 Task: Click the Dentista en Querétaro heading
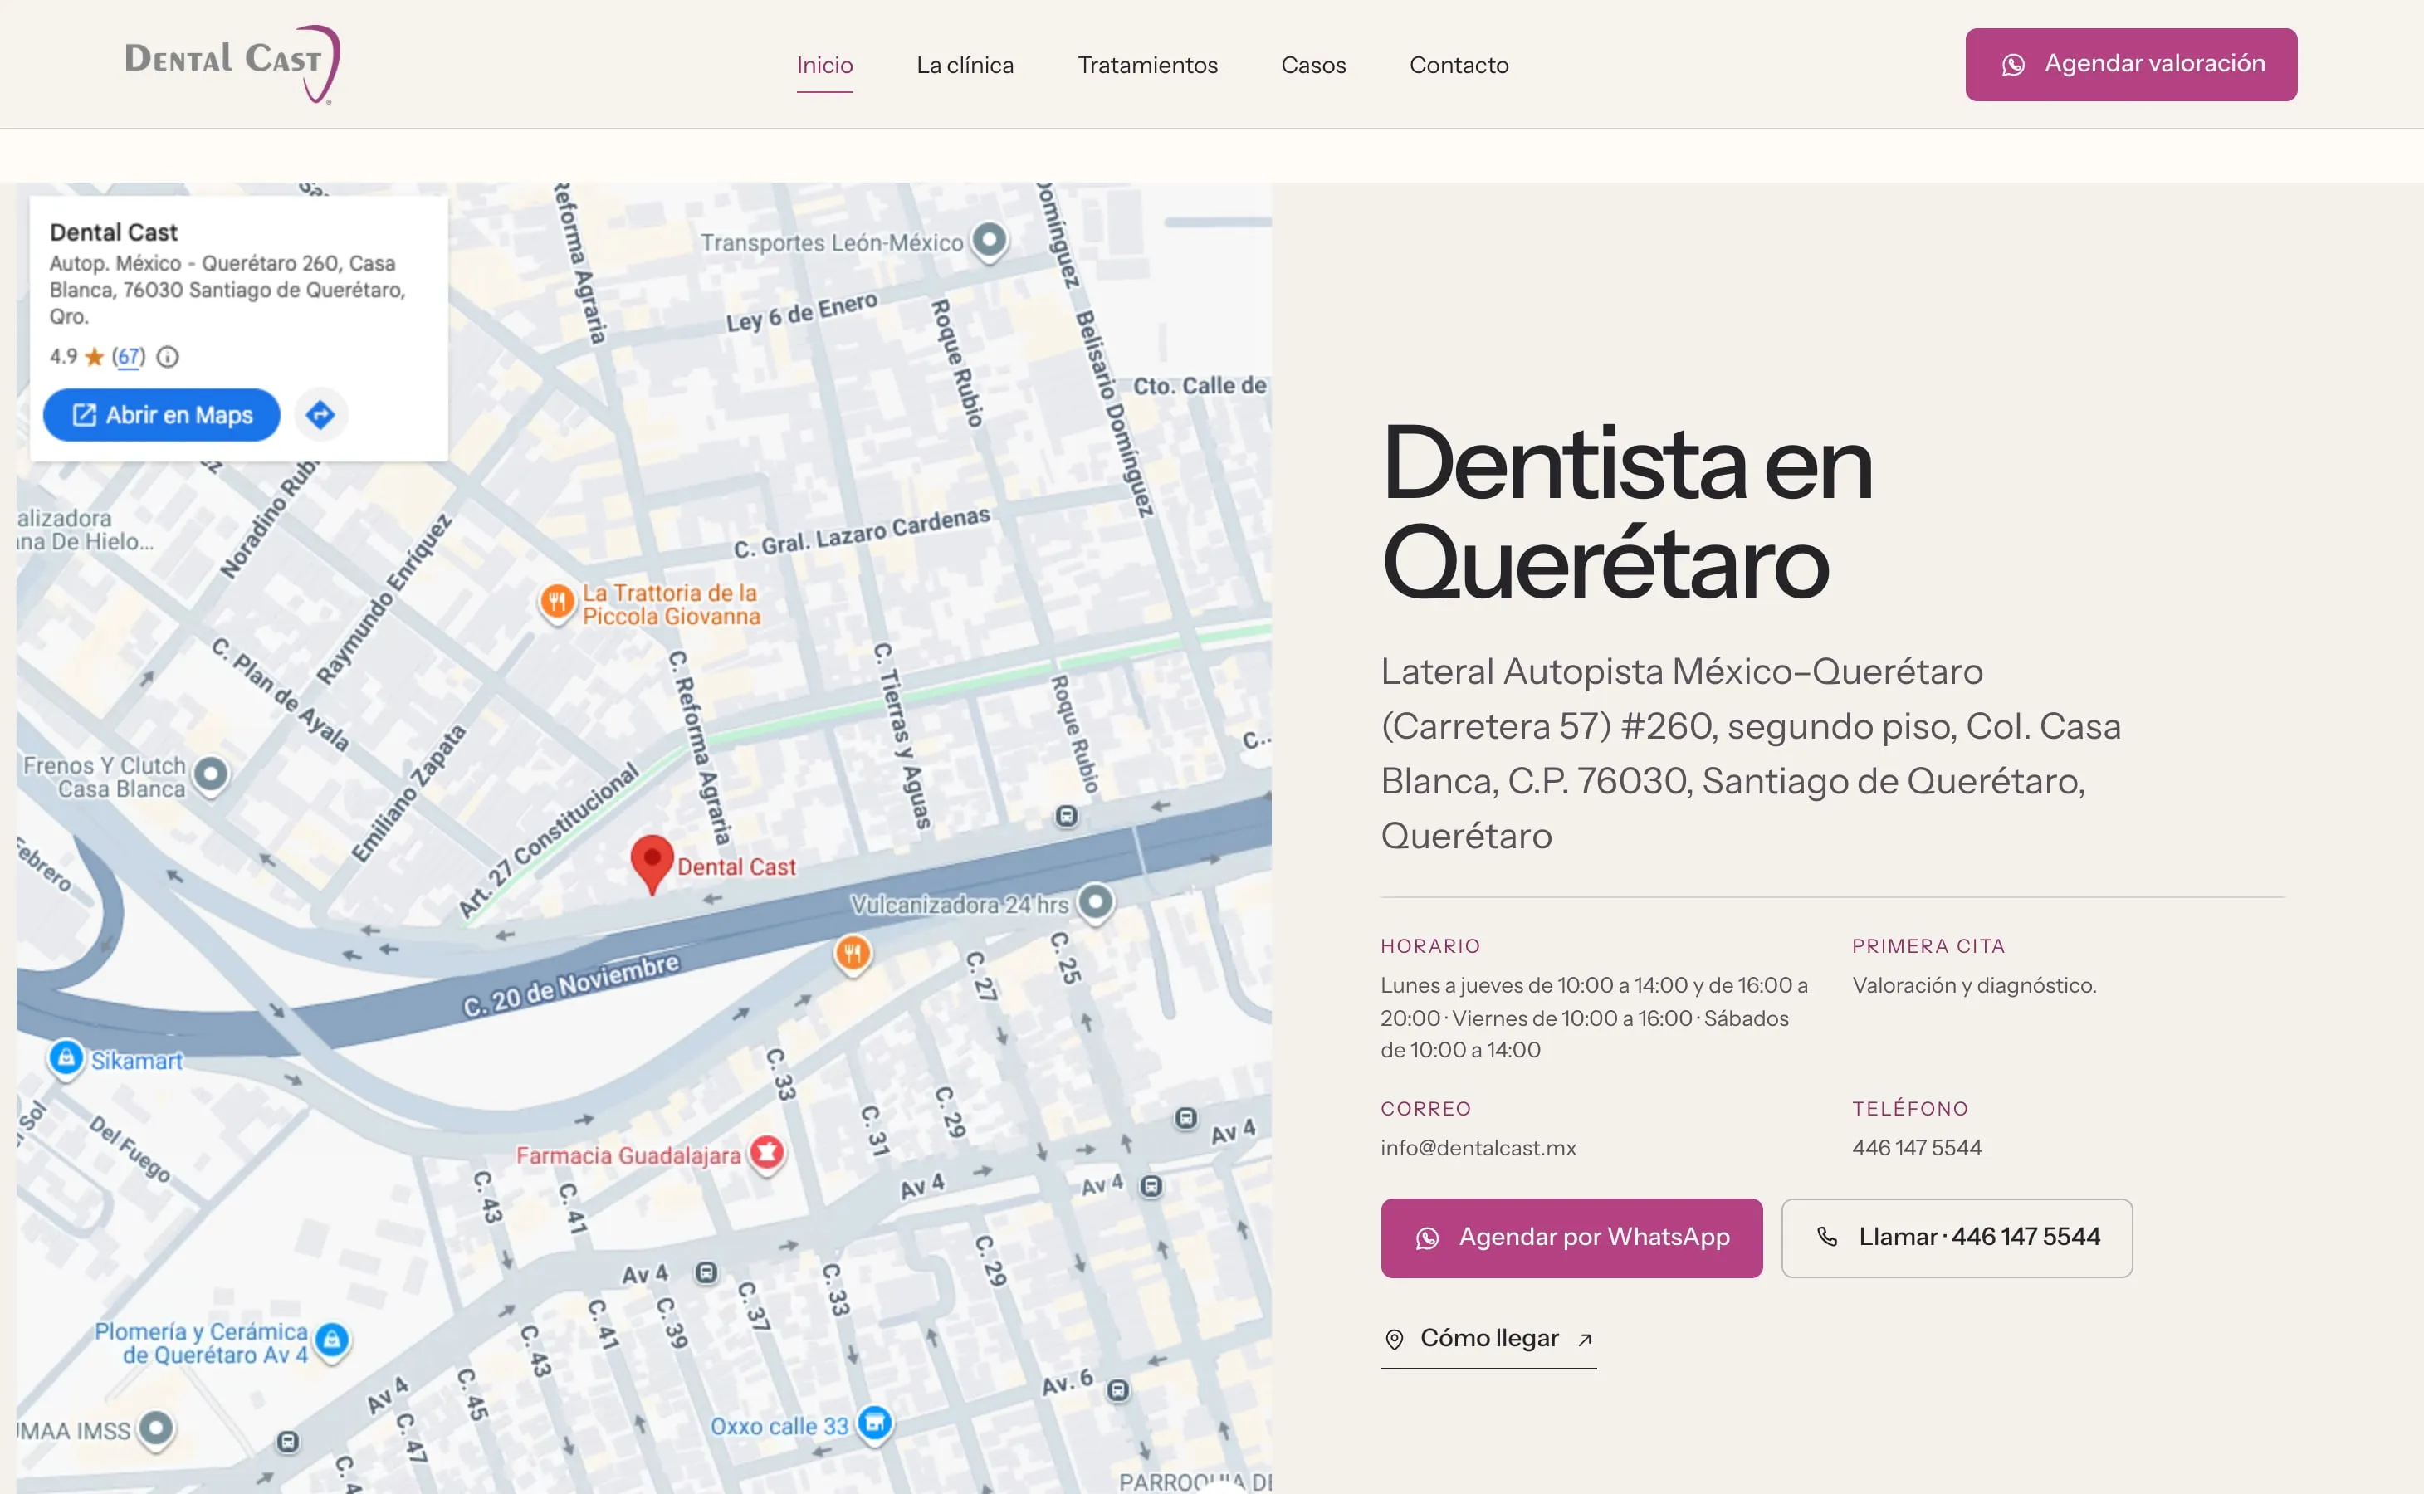point(1626,513)
